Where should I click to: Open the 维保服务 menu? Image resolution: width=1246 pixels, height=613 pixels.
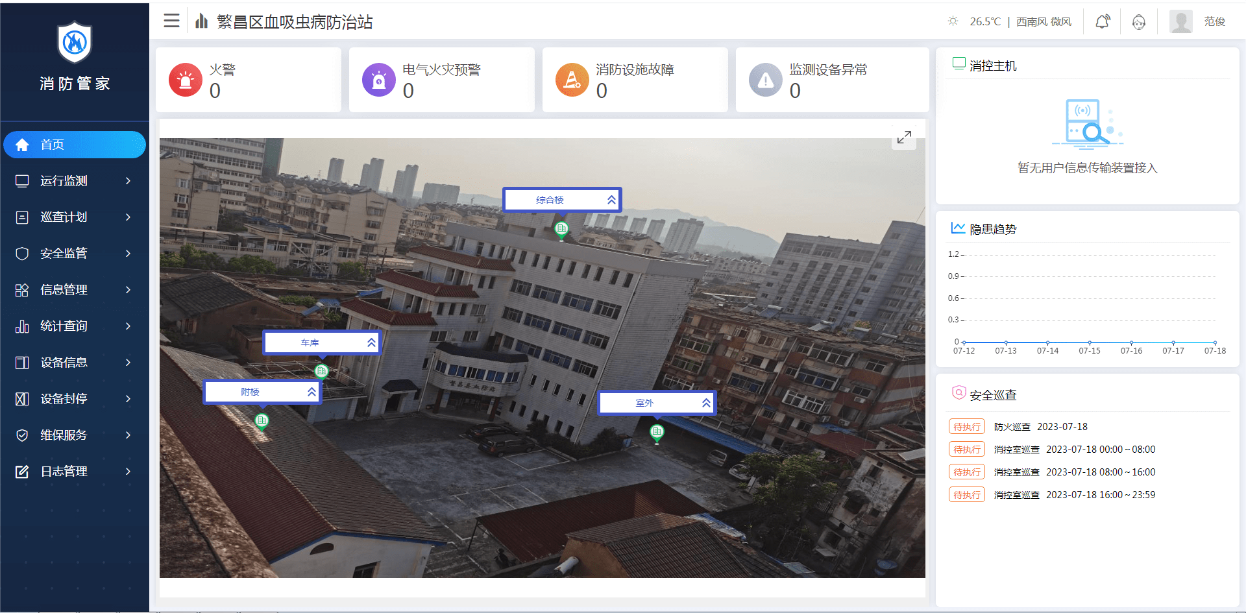[x=75, y=435]
